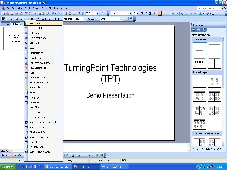Select Essay Slide from the menu

tap(44, 142)
